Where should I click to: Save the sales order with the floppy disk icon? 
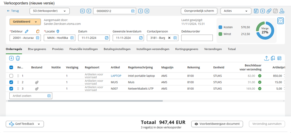256,11
